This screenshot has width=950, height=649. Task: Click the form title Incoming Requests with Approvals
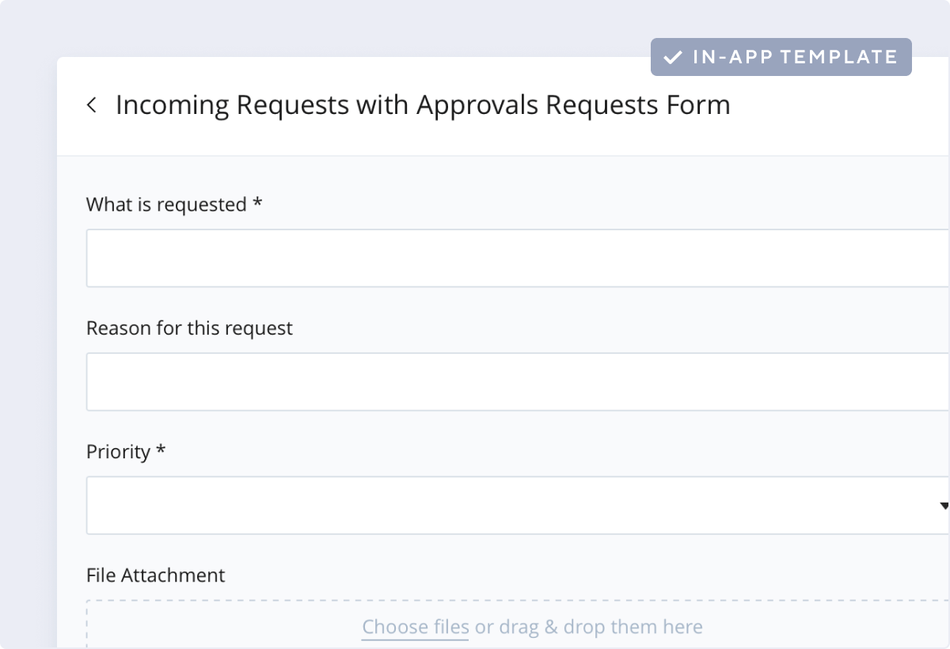pyautogui.click(x=423, y=104)
